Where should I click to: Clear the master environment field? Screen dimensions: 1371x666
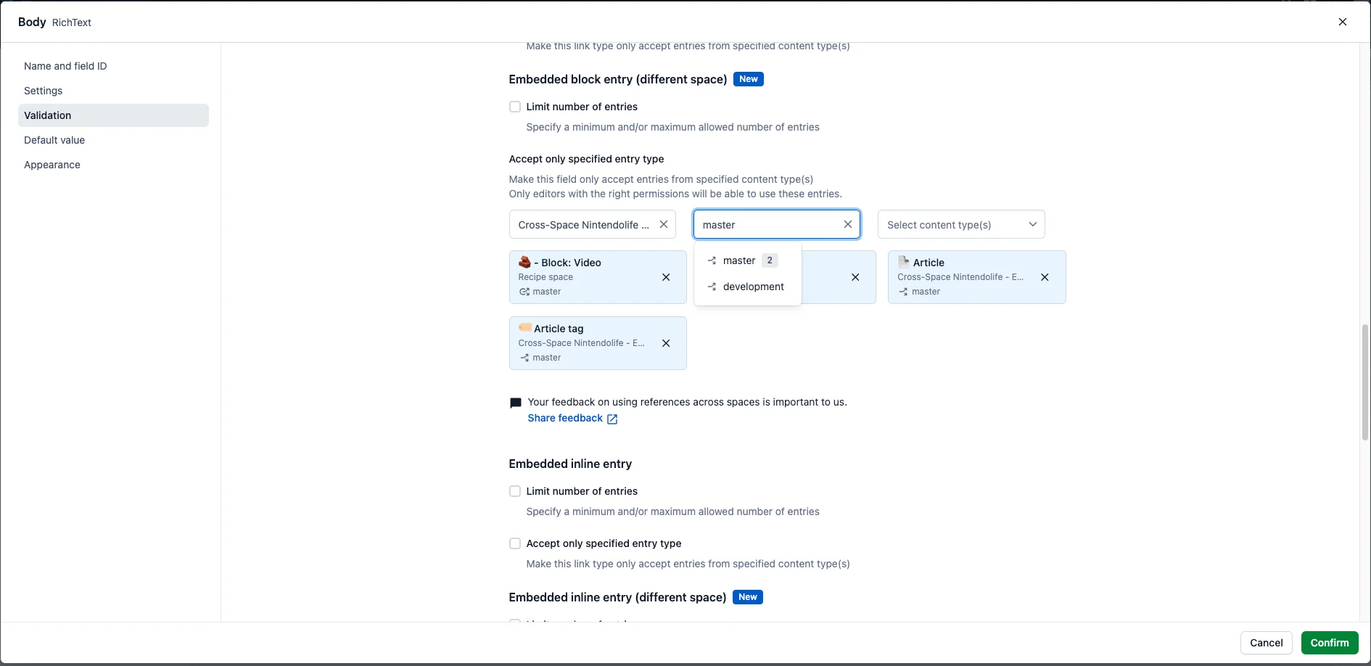coord(847,225)
